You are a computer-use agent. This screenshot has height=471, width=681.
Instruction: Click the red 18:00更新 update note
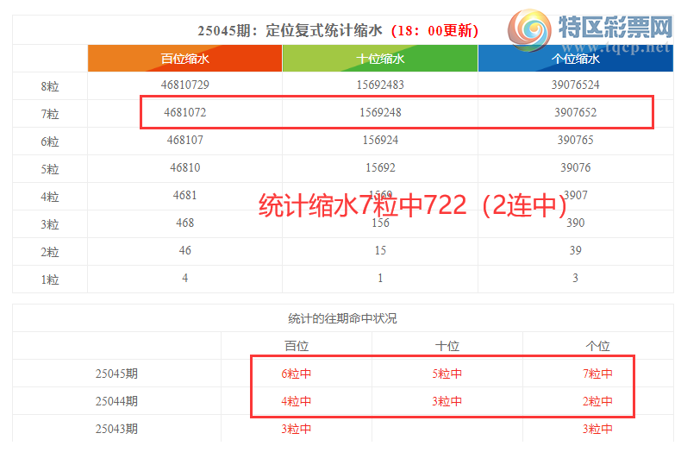click(x=434, y=31)
